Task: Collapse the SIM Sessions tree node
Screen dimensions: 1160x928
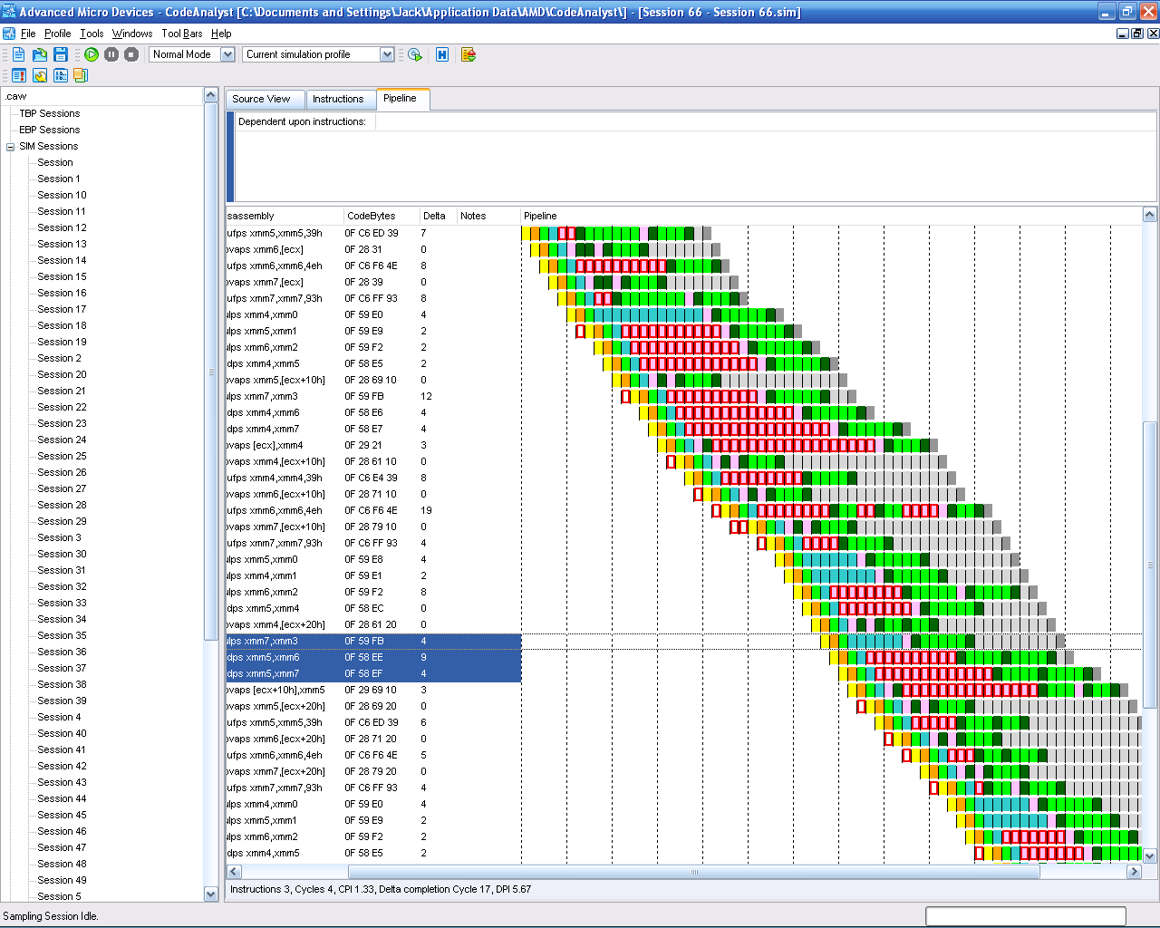Action: [x=11, y=147]
